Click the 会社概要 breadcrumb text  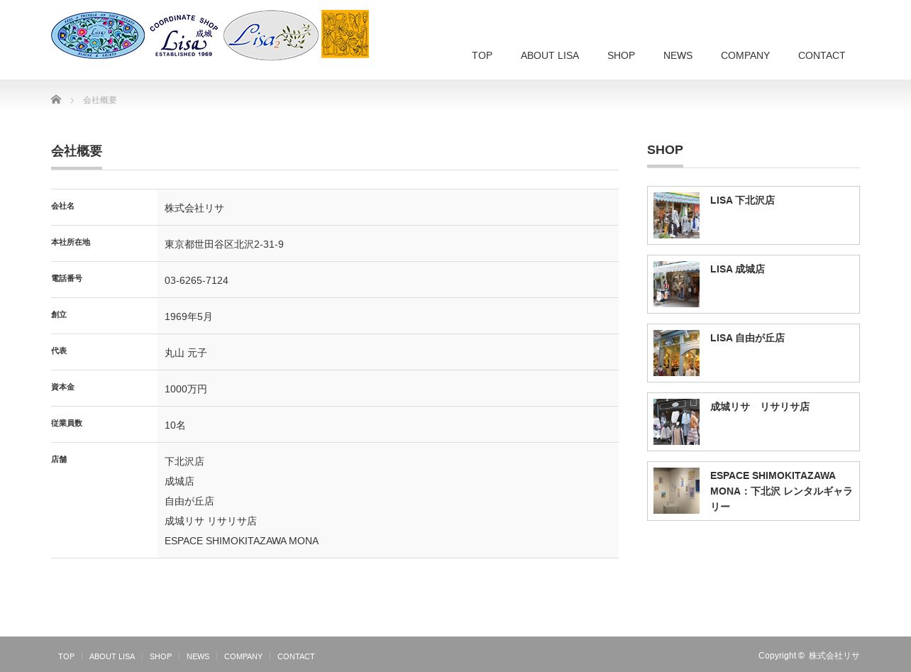click(x=100, y=100)
